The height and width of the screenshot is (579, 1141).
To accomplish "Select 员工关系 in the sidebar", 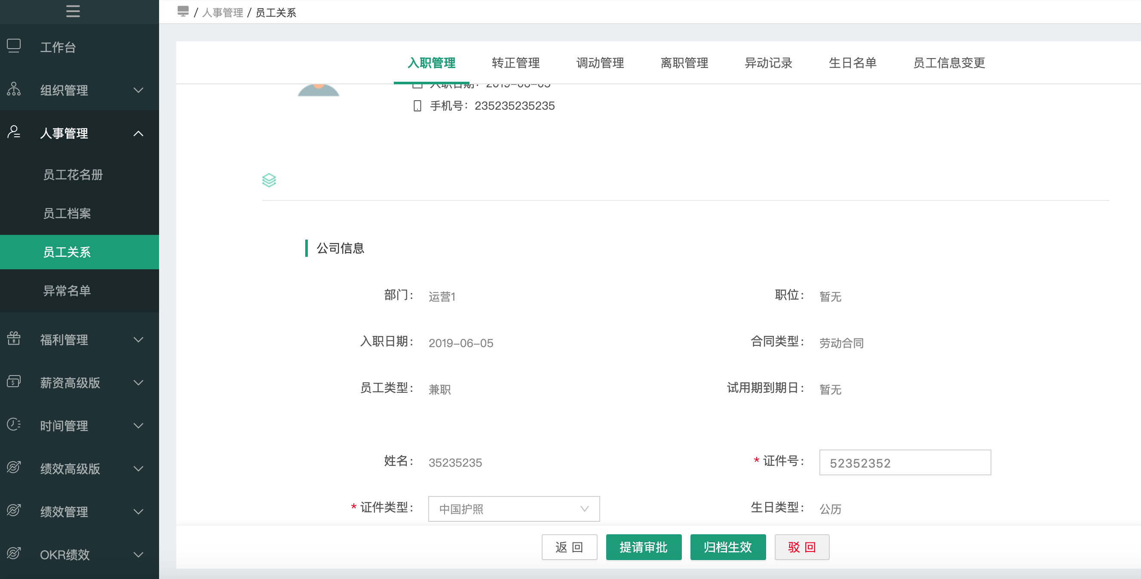I will [x=79, y=252].
